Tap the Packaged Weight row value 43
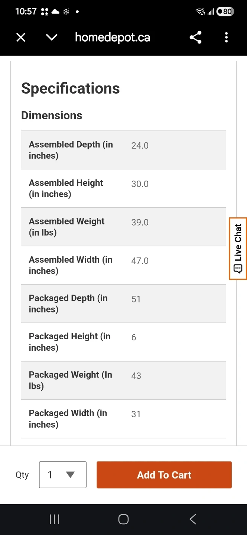Image resolution: width=247 pixels, height=535 pixels. [136, 376]
